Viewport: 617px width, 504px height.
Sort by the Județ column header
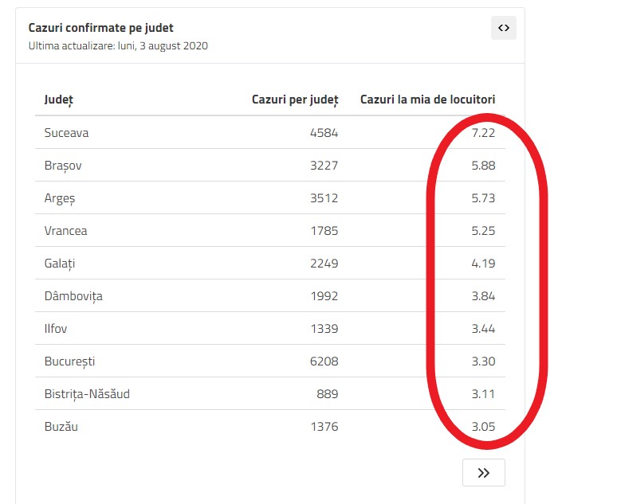[58, 100]
